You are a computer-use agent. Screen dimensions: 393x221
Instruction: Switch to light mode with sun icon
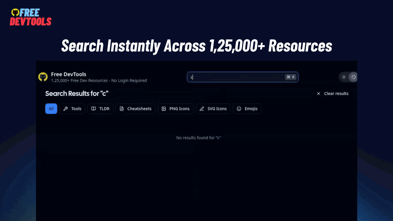click(344, 77)
